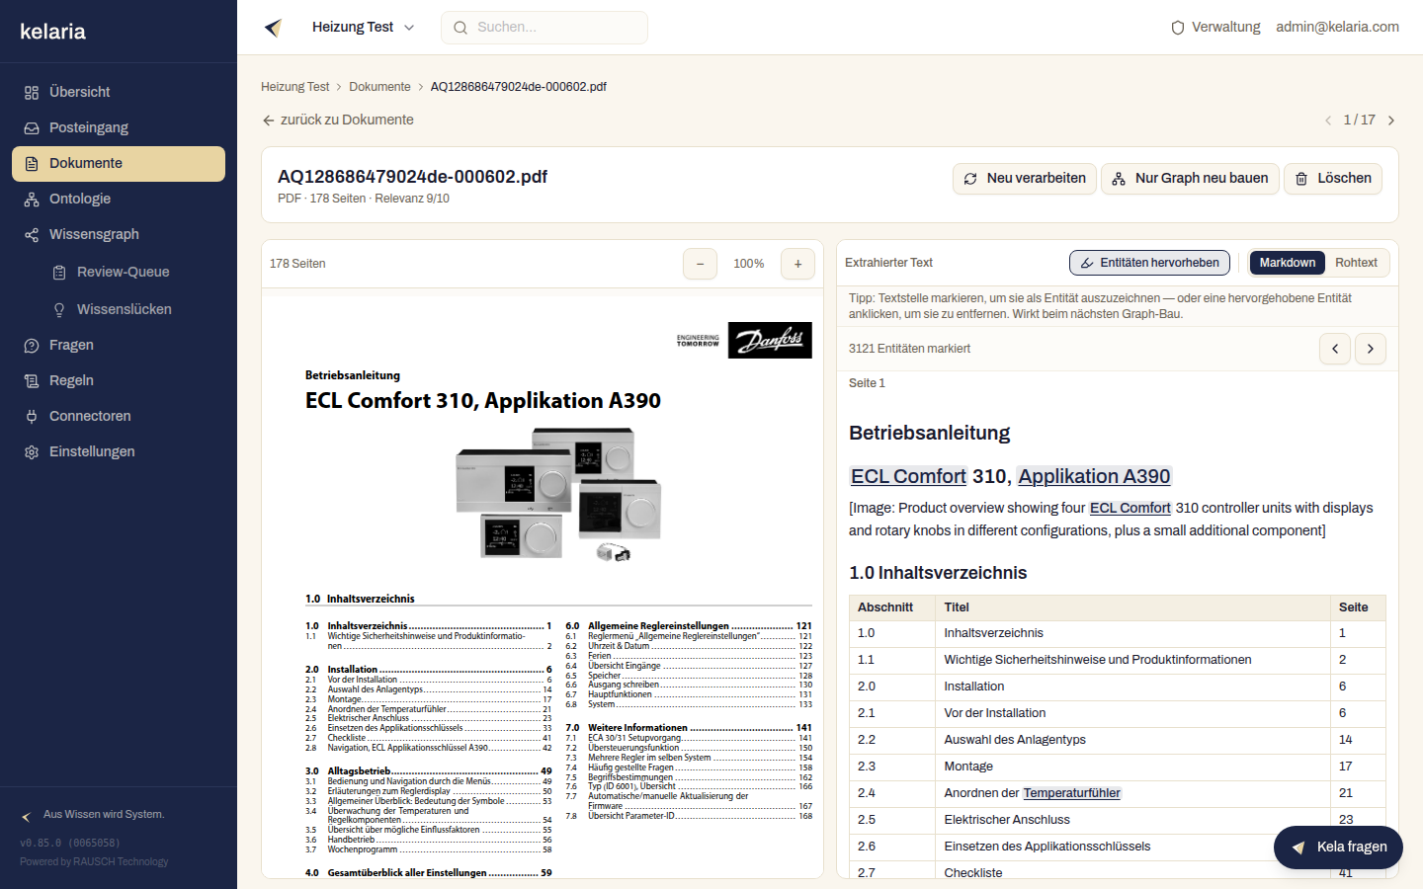This screenshot has height=889, width=1423.
Task: Click highlighted entity Temperaturfühler in table
Action: [1072, 793]
